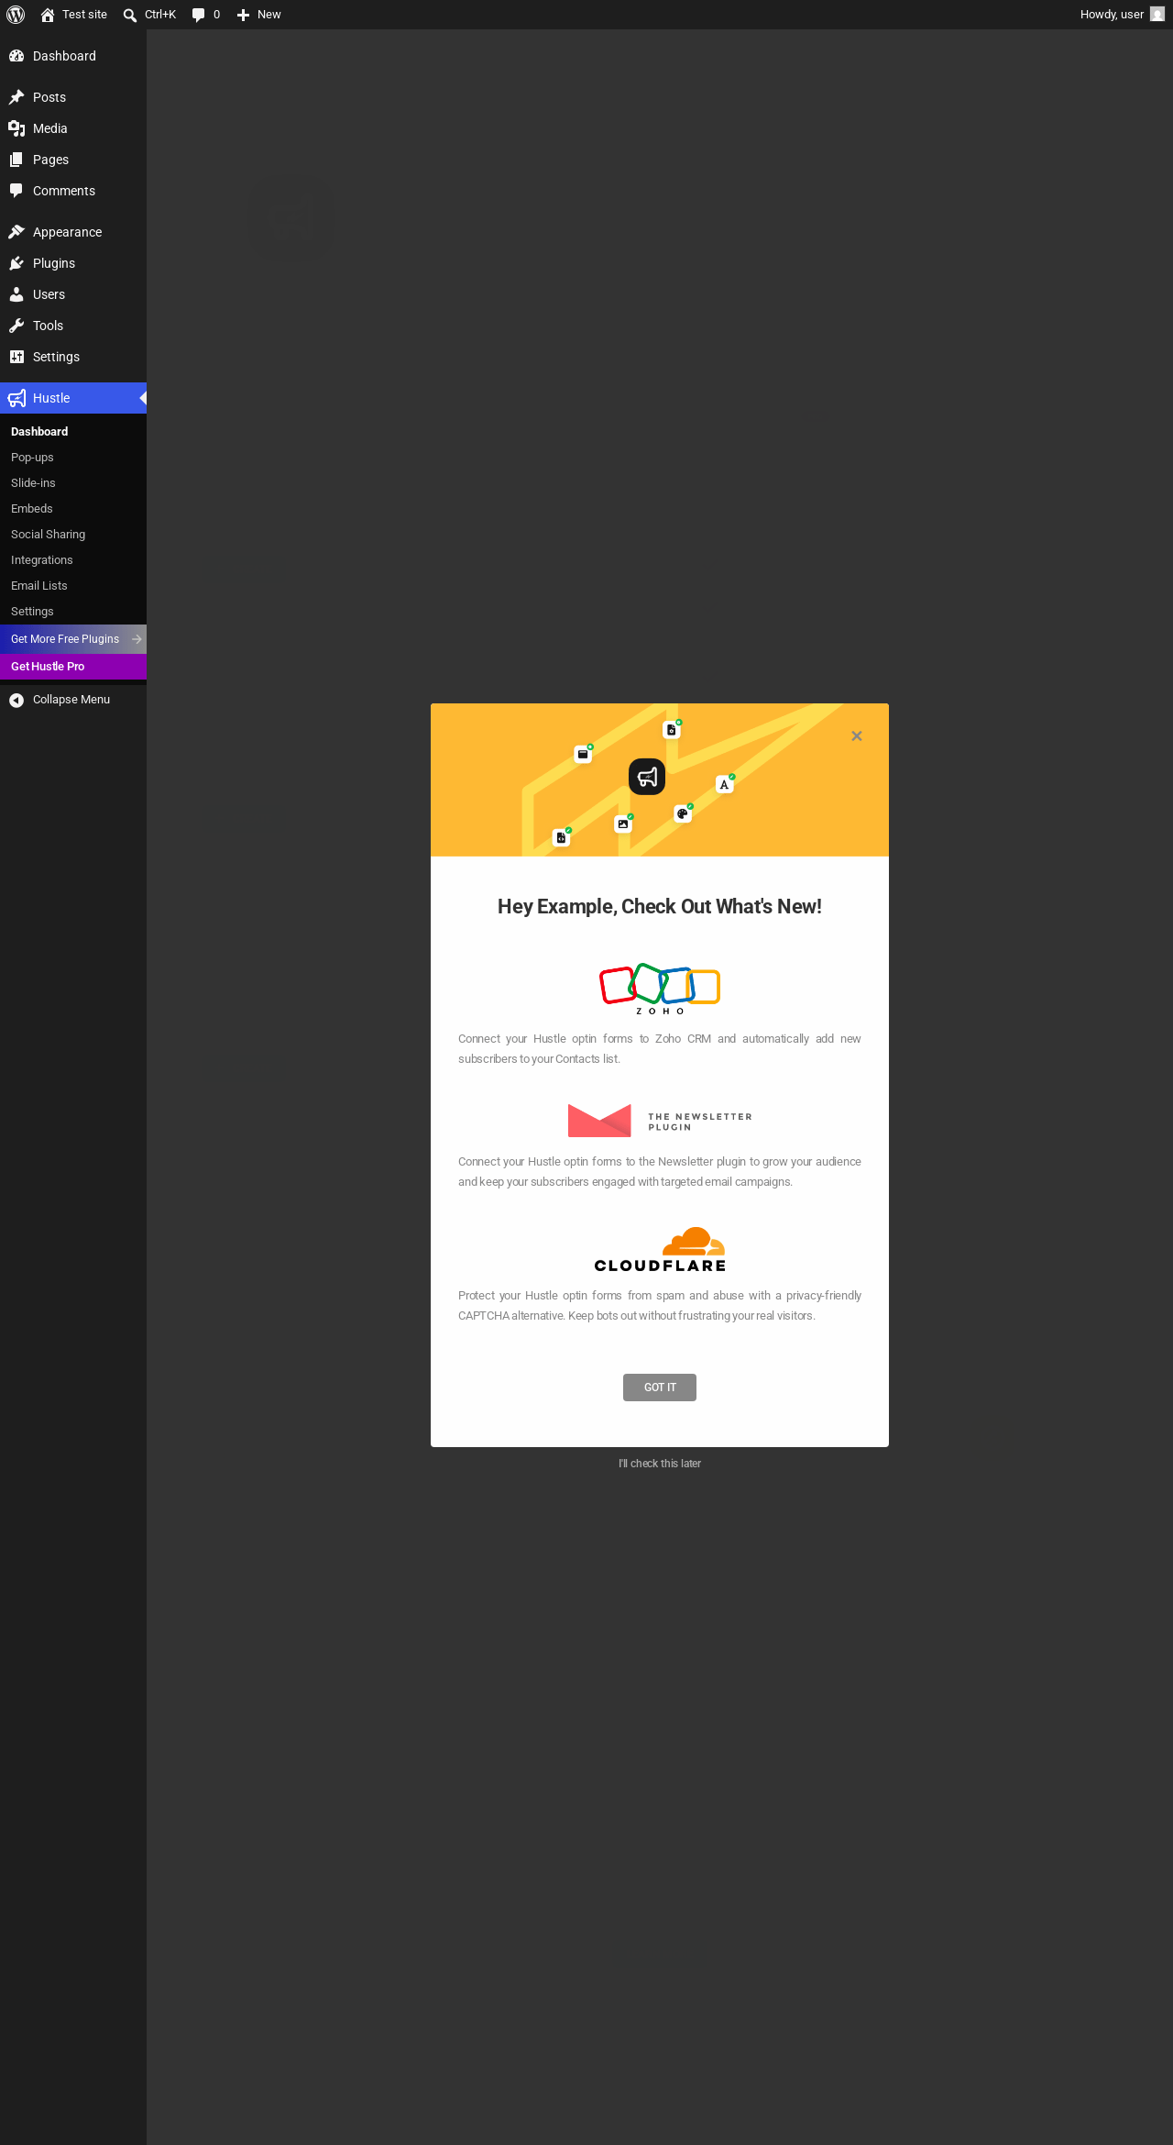Collapse the admin sidebar menu
The height and width of the screenshot is (2145, 1173).
tap(73, 700)
